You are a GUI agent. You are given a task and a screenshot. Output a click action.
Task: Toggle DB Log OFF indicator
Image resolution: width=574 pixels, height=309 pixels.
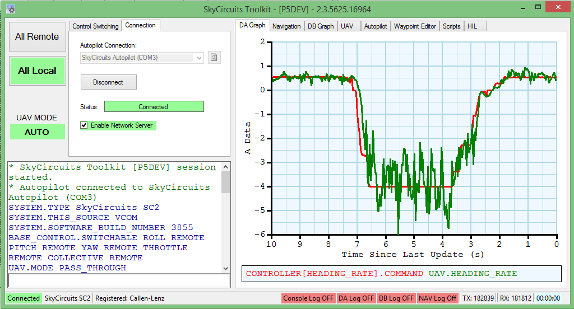[x=396, y=298]
